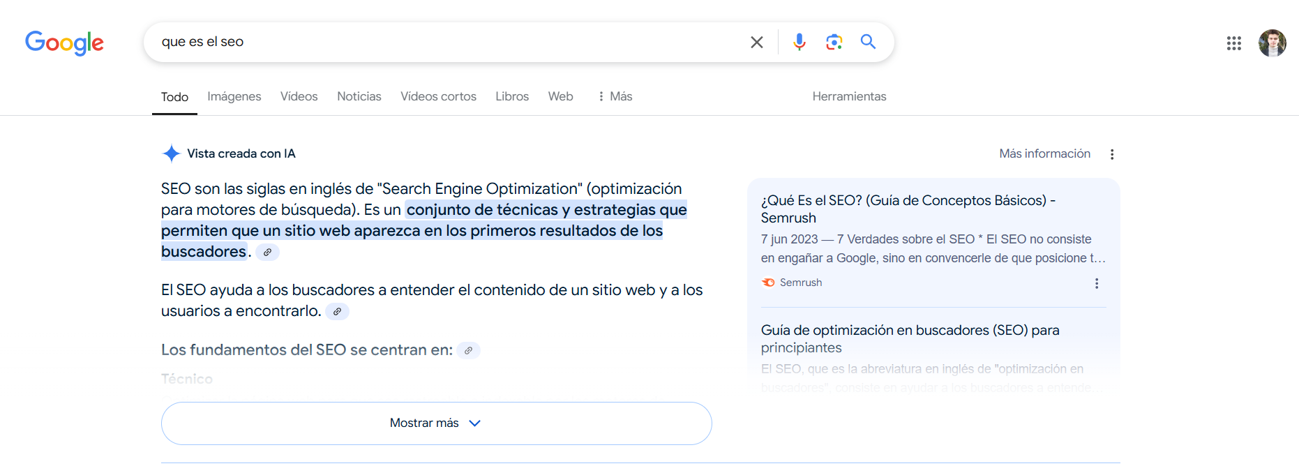Open source link icon after 'buscadores'
Image resolution: width=1299 pixels, height=466 pixels.
coord(267,252)
